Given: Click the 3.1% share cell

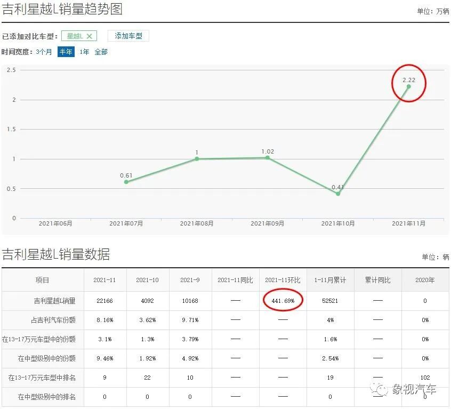Looking at the screenshot, I should (104, 339).
